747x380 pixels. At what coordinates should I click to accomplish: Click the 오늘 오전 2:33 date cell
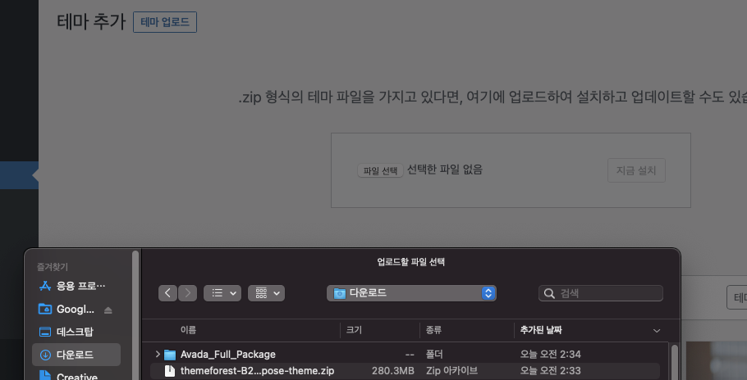(x=550, y=370)
